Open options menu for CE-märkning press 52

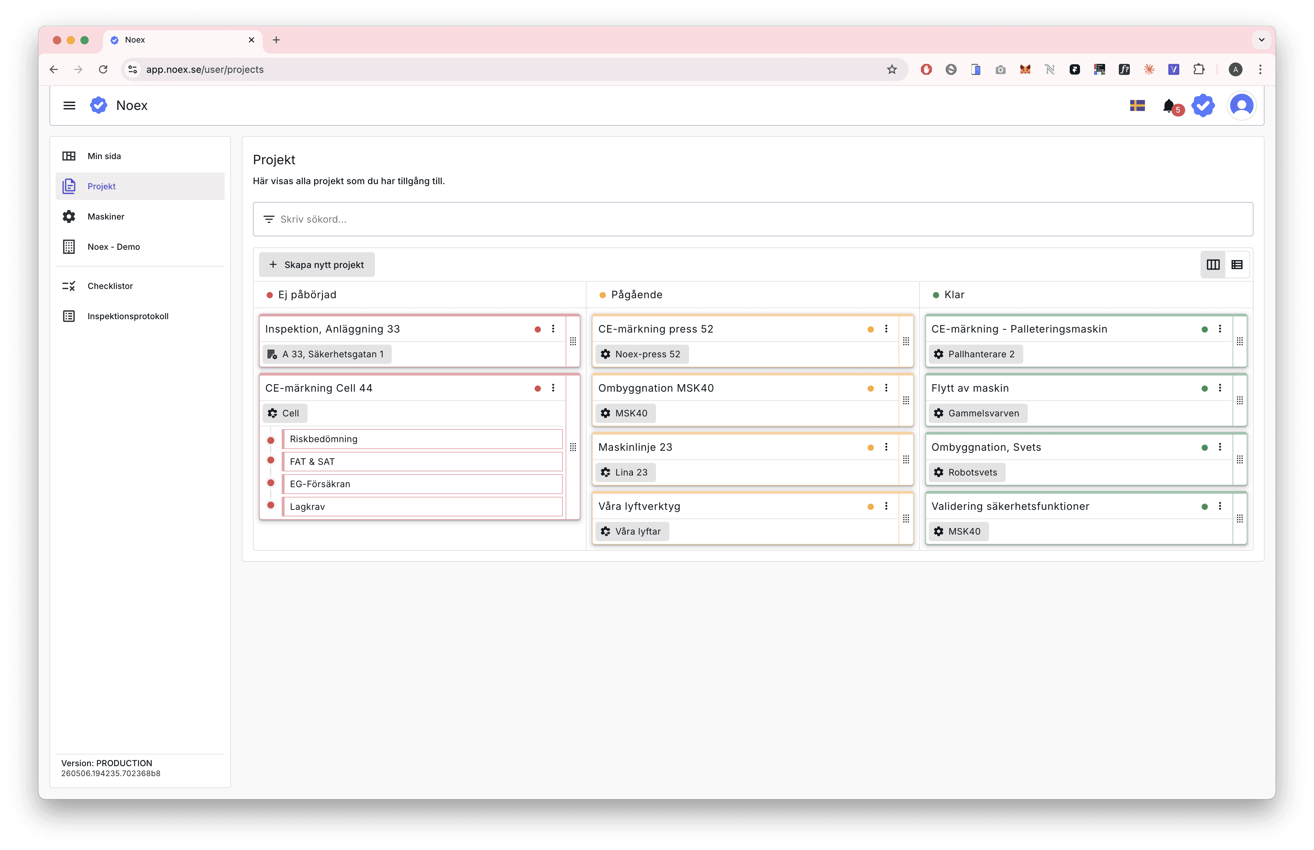click(886, 329)
